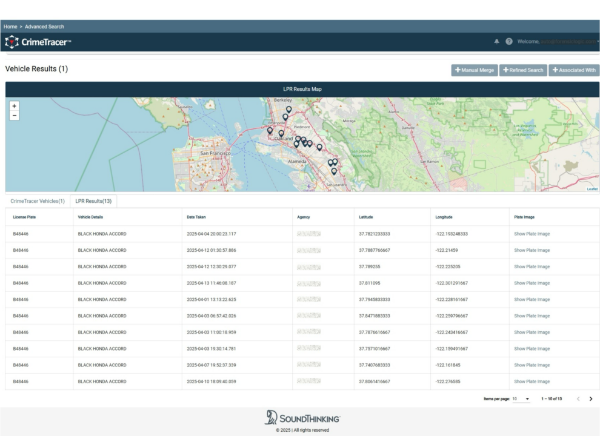This screenshot has width=600, height=436.
Task: Select longitude value -122.259796667
Action: pos(452,316)
